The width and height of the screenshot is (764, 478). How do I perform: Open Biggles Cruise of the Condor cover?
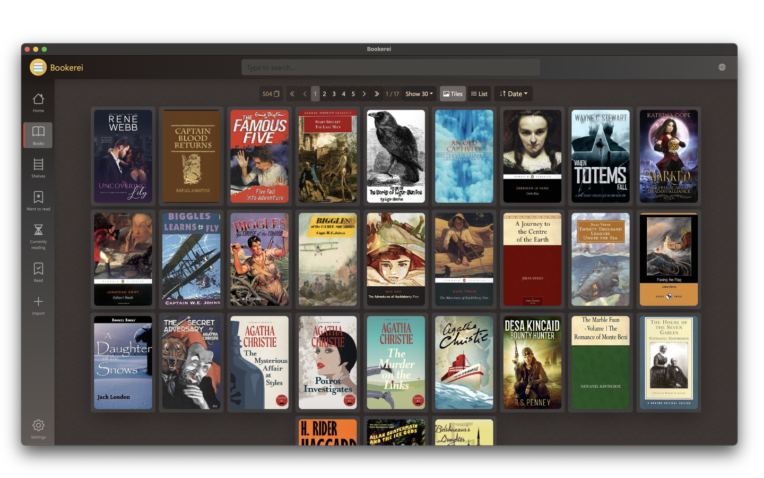[x=259, y=259]
